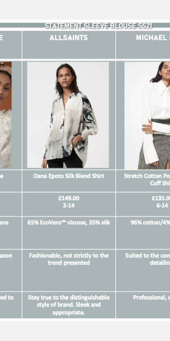Click the partially visible 'ason' cell

(x=11, y=270)
